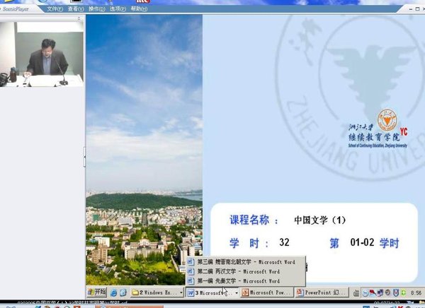Viewport: 425px width, 308px height.
Task: Select 第二编 两汉文学 Word document
Action: coord(243,271)
